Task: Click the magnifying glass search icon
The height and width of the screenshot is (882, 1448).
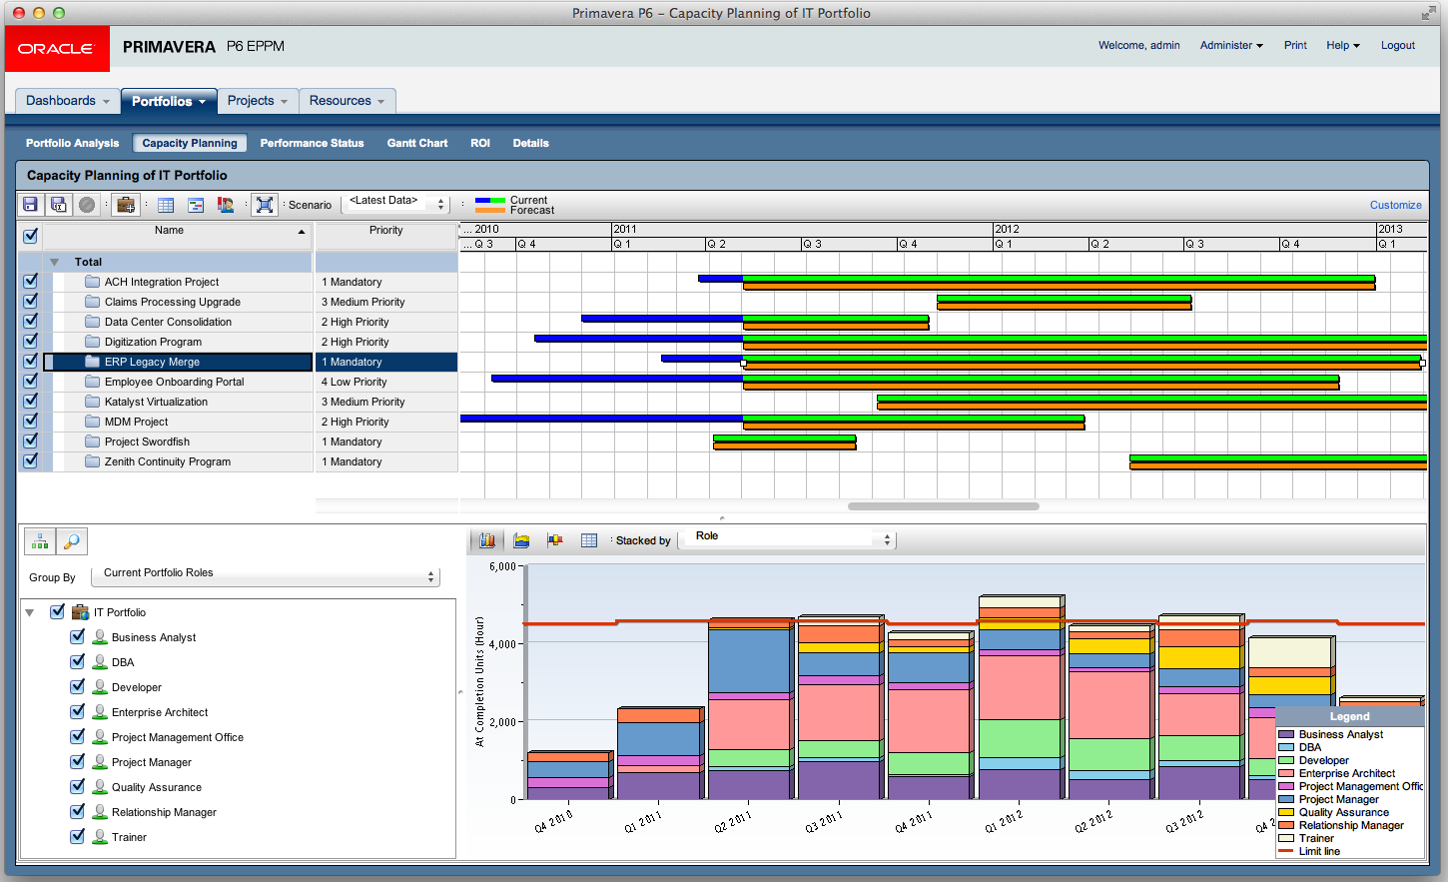Action: (x=72, y=541)
